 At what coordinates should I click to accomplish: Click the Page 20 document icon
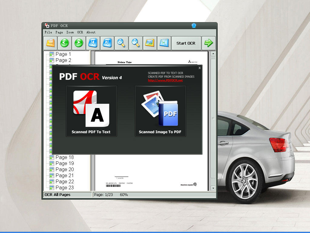point(51,169)
